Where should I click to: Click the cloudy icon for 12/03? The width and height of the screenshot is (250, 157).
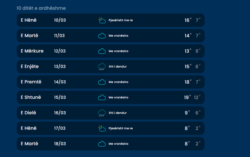102,51
